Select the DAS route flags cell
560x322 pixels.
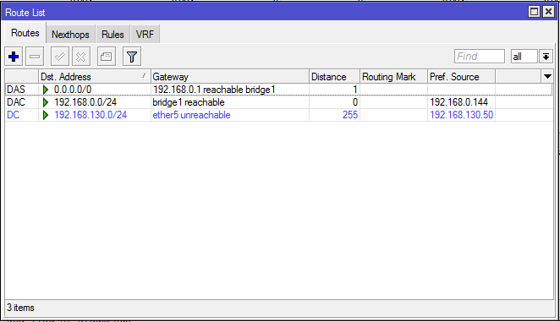pyautogui.click(x=16, y=90)
